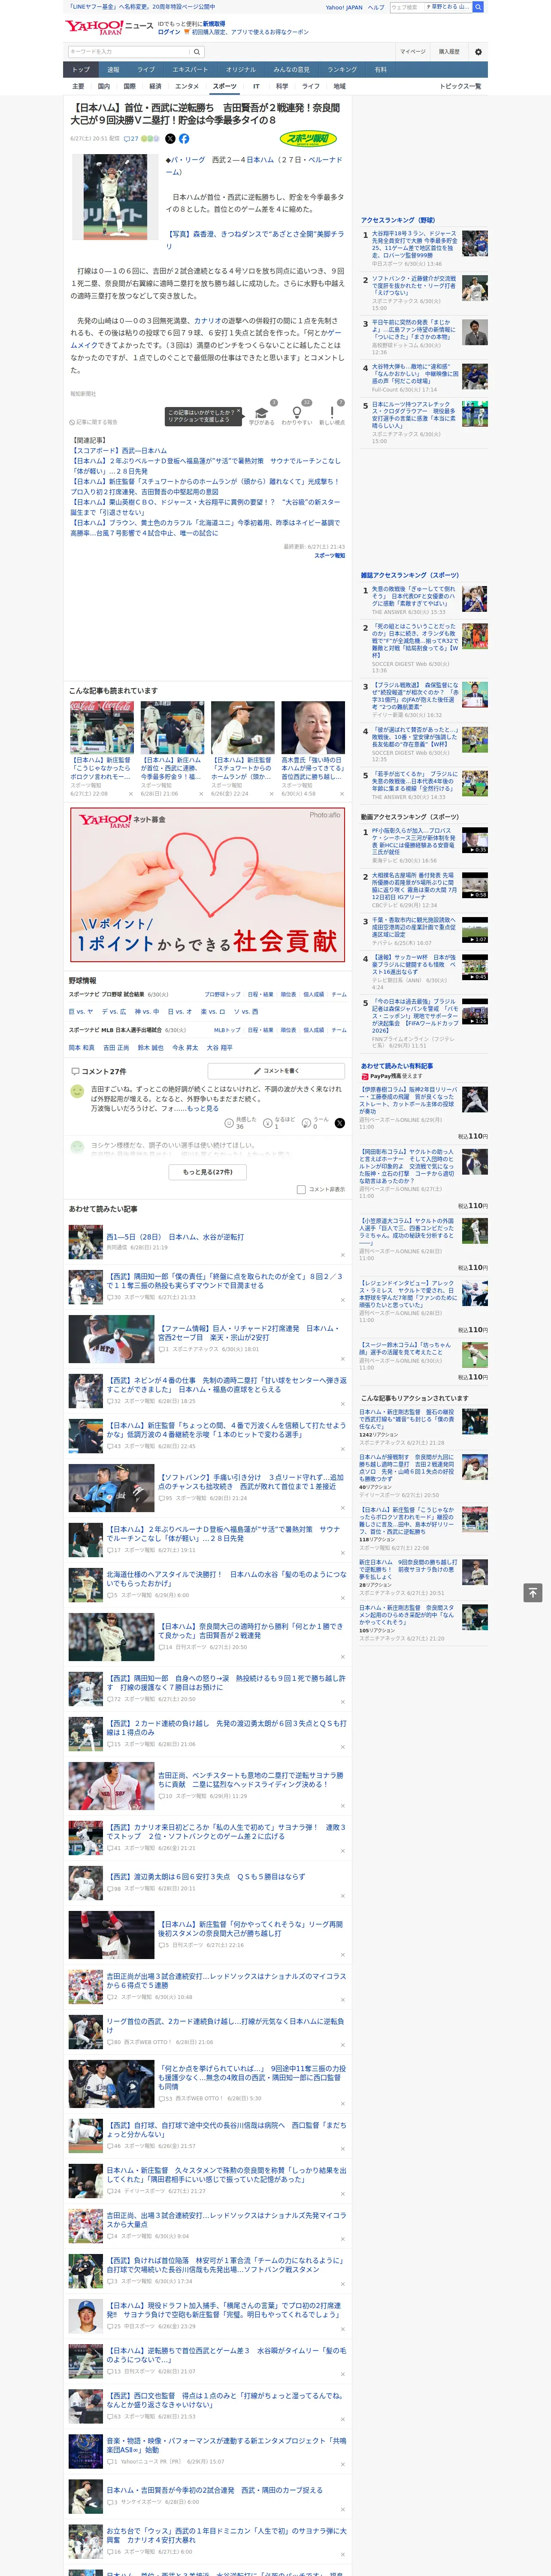Image resolution: width=551 pixels, height=2576 pixels.
Task: Select the IT category tab
Action: pos(256,86)
